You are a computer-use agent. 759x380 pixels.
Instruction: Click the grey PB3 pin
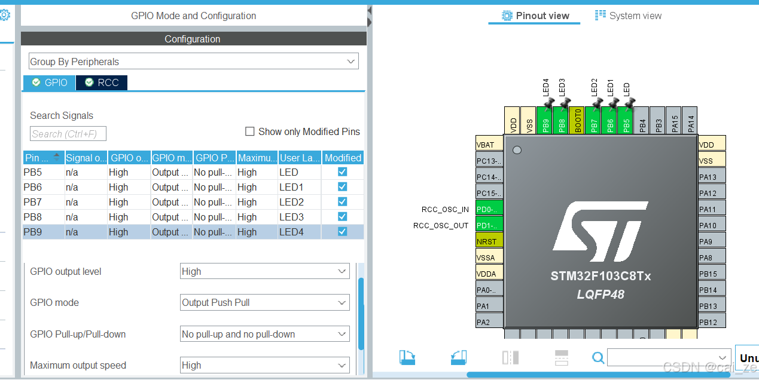(657, 120)
